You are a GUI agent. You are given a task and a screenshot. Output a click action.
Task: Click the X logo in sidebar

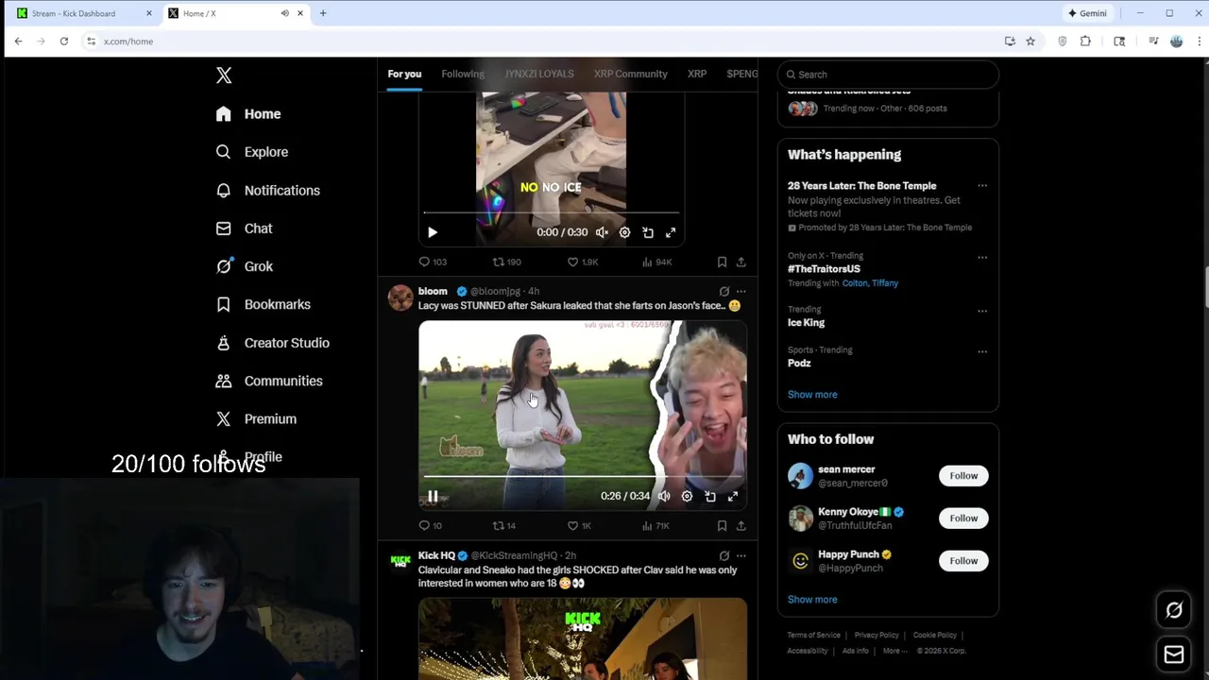pyautogui.click(x=224, y=76)
